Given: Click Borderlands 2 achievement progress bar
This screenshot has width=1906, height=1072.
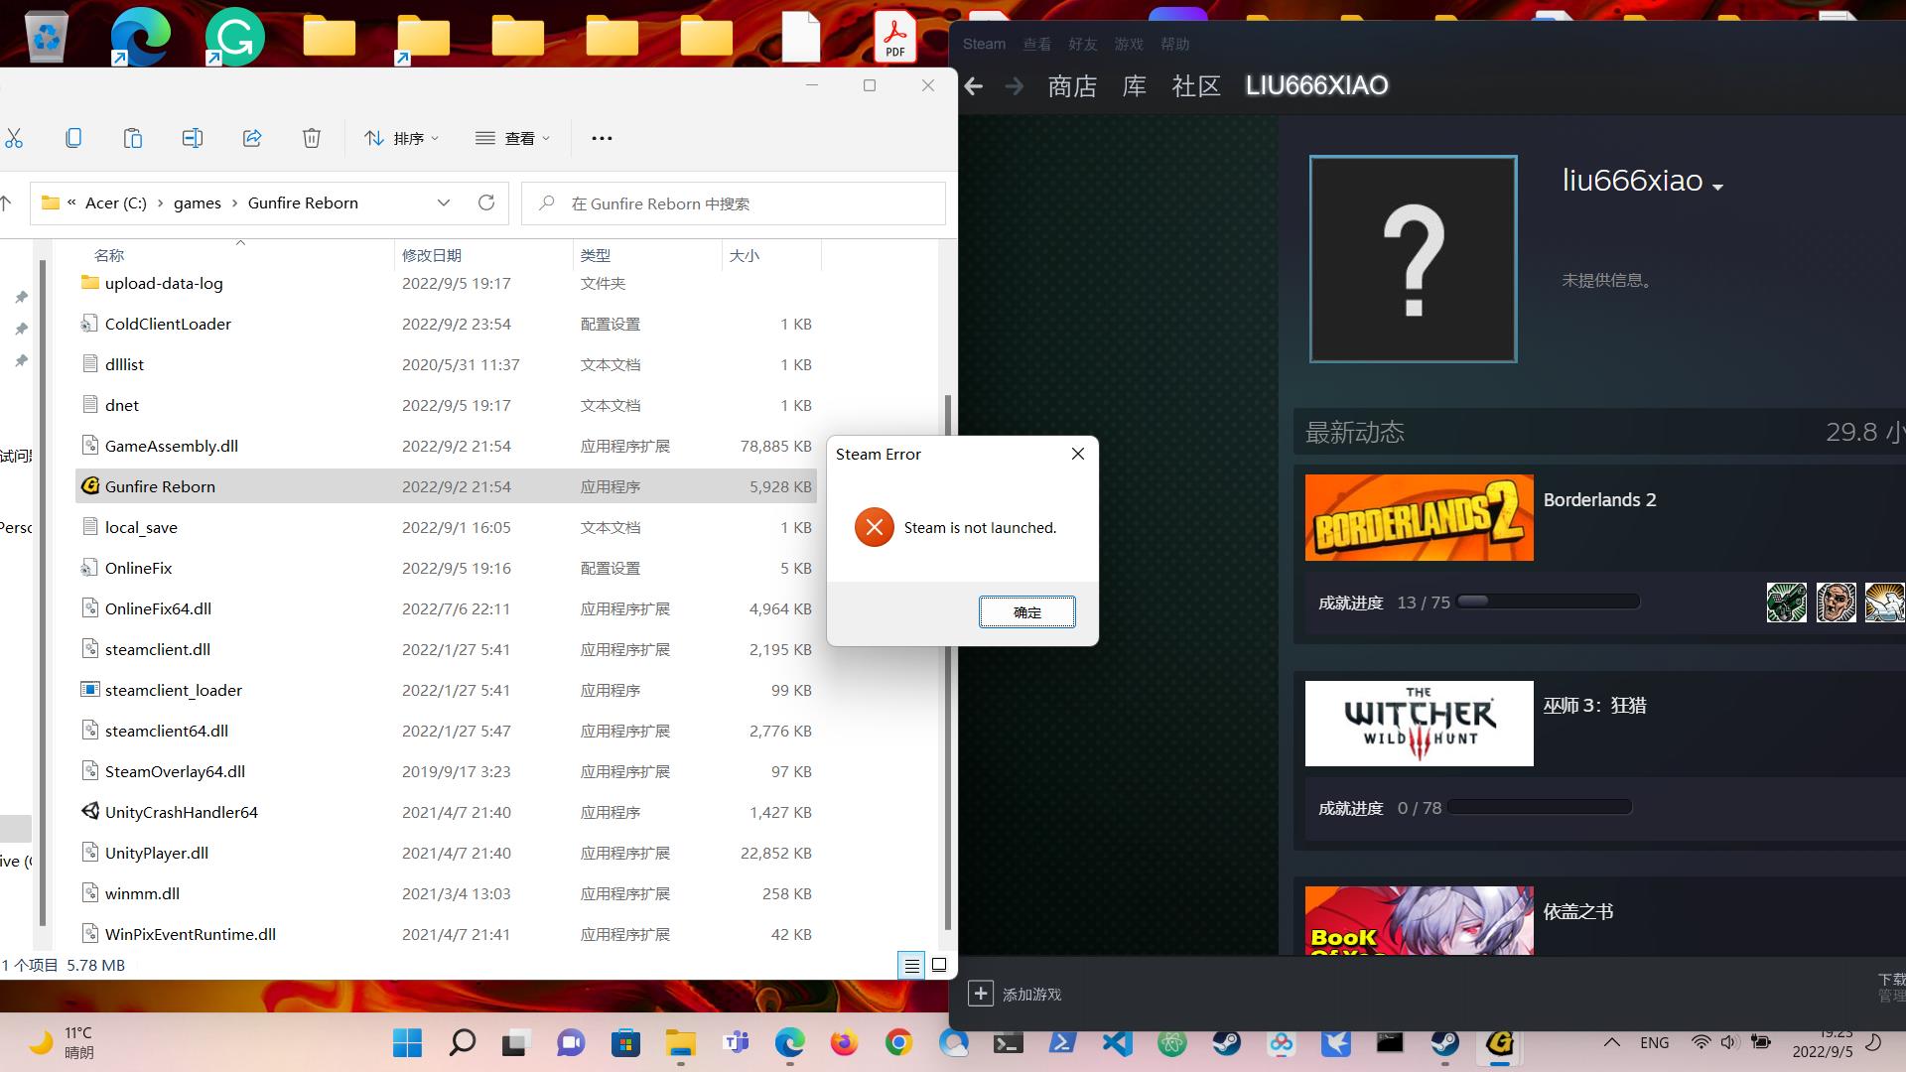Looking at the screenshot, I should pos(1549,602).
